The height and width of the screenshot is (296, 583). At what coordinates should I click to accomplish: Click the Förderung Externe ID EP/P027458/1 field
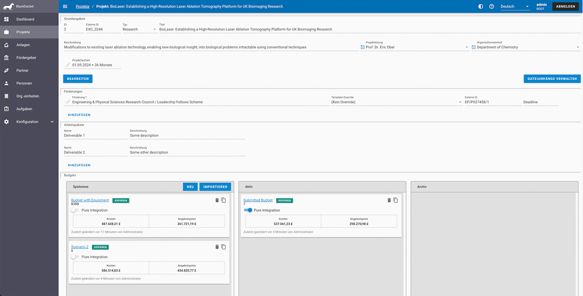point(493,102)
